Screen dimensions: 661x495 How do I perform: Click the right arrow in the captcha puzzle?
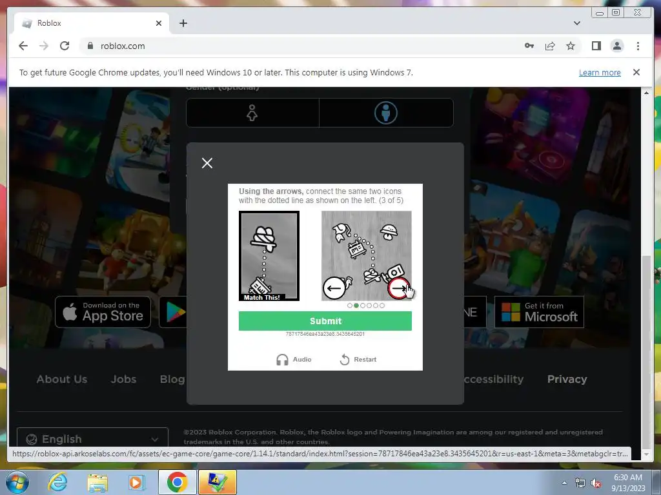tap(398, 289)
